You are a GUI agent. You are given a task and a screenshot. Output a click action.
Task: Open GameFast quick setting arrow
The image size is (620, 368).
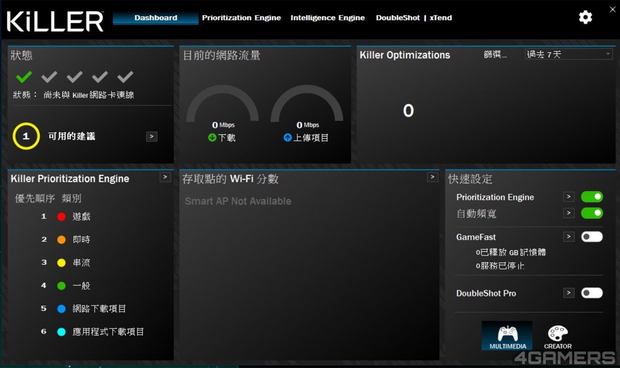pyautogui.click(x=569, y=236)
